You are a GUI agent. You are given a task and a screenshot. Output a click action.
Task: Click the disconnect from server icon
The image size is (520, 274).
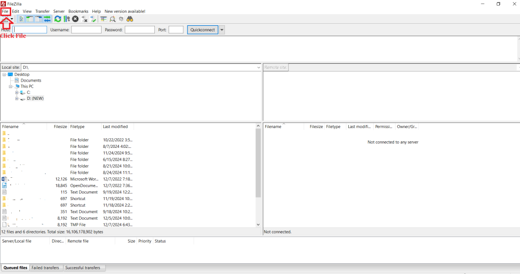(x=84, y=19)
